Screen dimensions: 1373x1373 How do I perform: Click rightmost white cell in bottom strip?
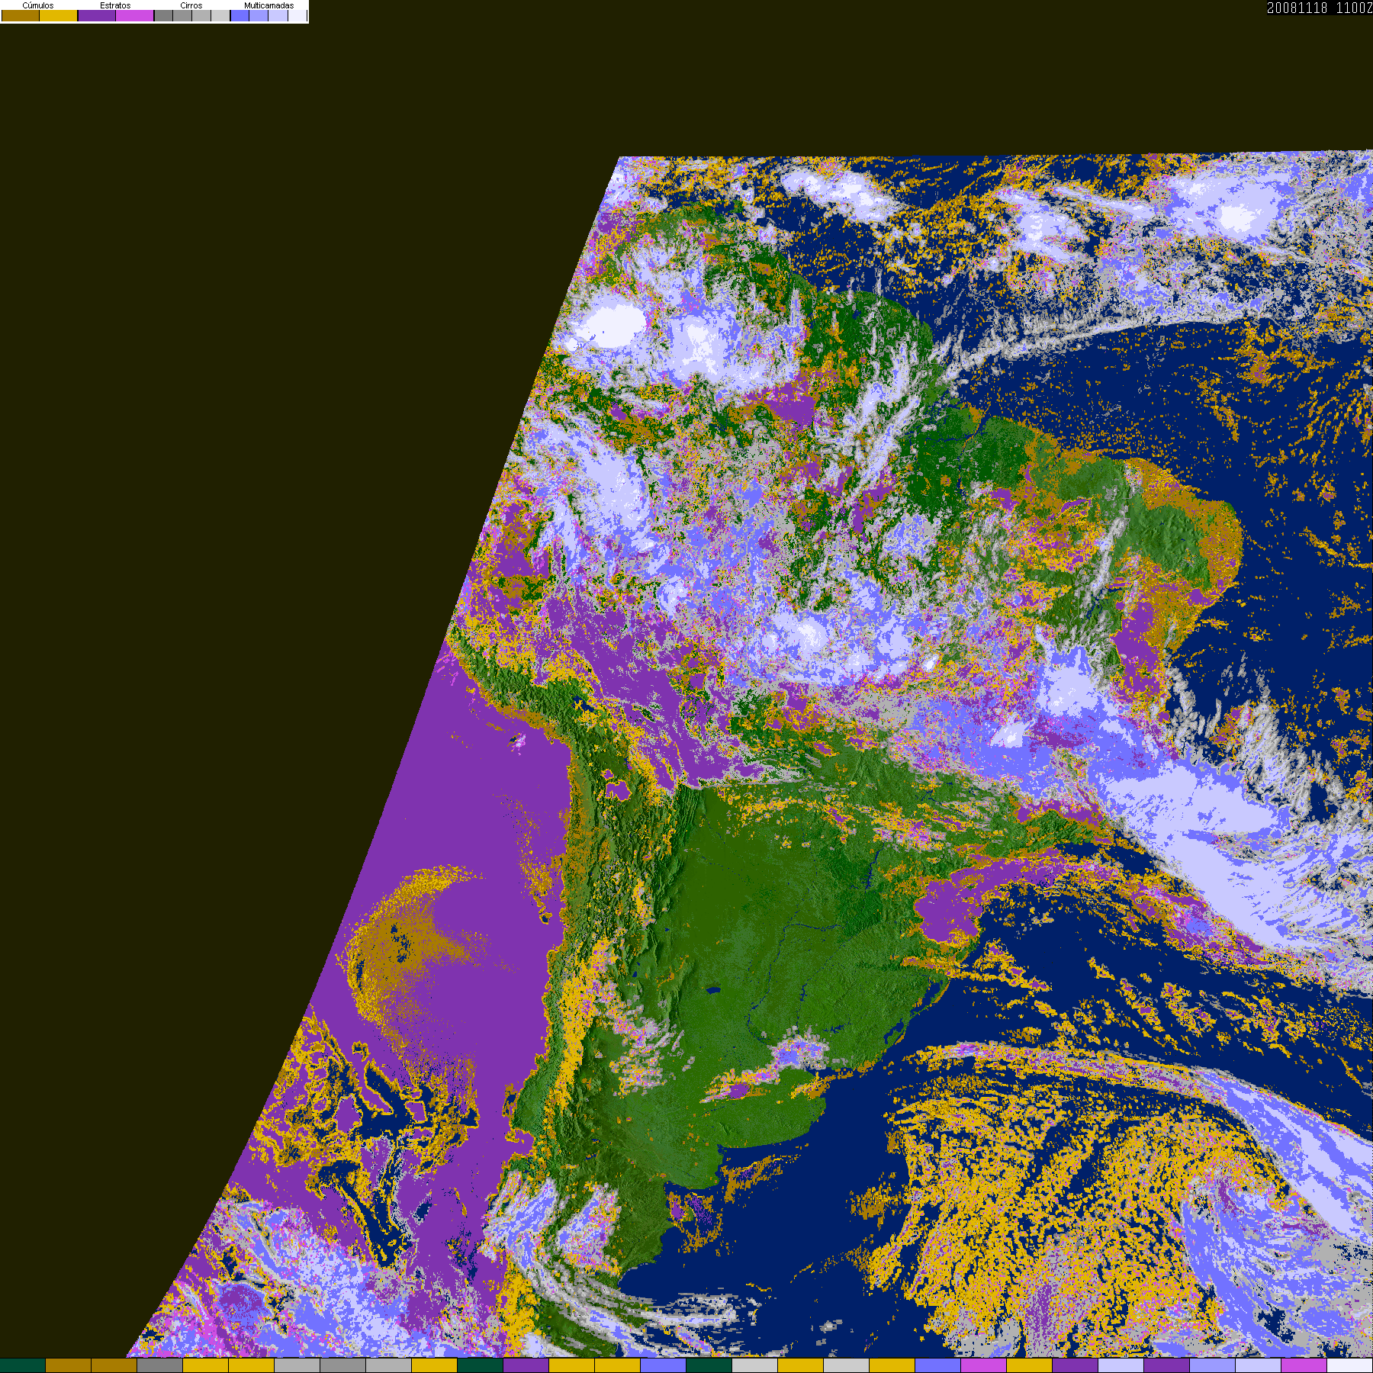coord(1349,1365)
